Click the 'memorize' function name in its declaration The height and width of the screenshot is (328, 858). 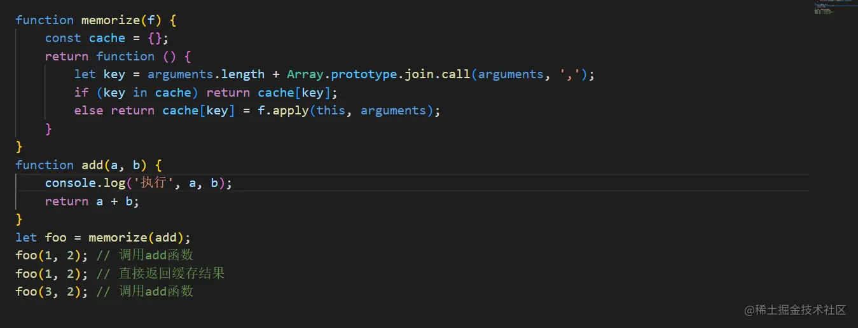111,20
